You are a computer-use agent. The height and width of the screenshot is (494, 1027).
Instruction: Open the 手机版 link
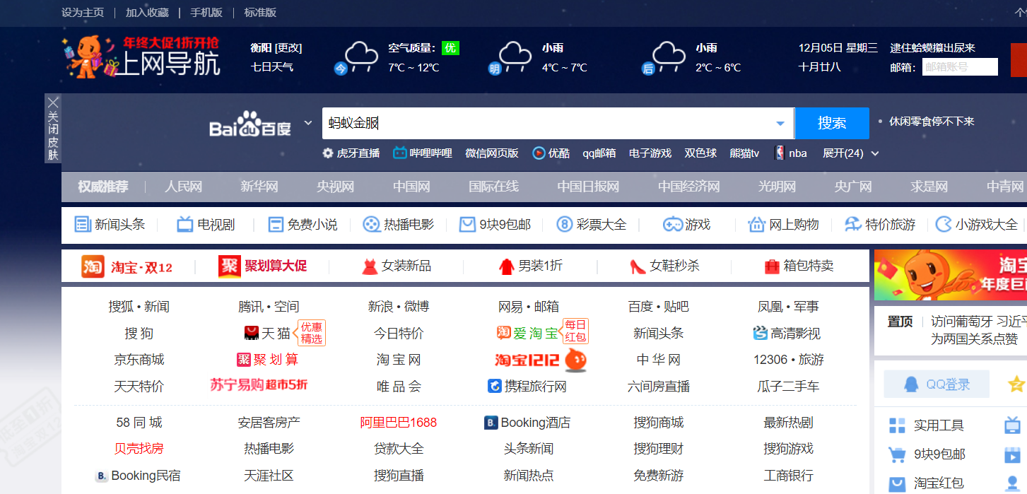tap(206, 12)
